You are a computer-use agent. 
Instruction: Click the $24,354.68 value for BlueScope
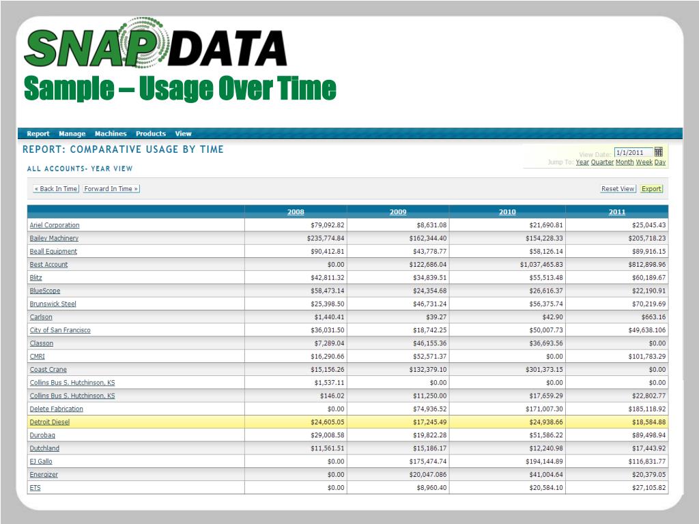[430, 291]
